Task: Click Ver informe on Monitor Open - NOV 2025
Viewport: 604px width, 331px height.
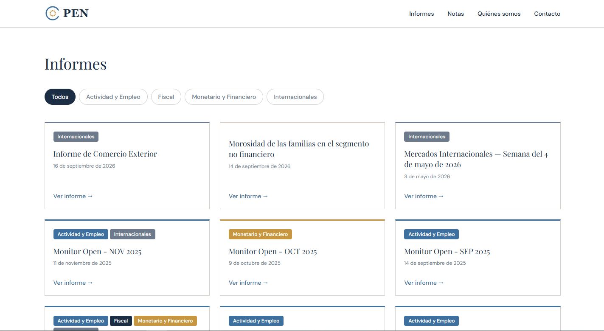Action: tap(73, 283)
